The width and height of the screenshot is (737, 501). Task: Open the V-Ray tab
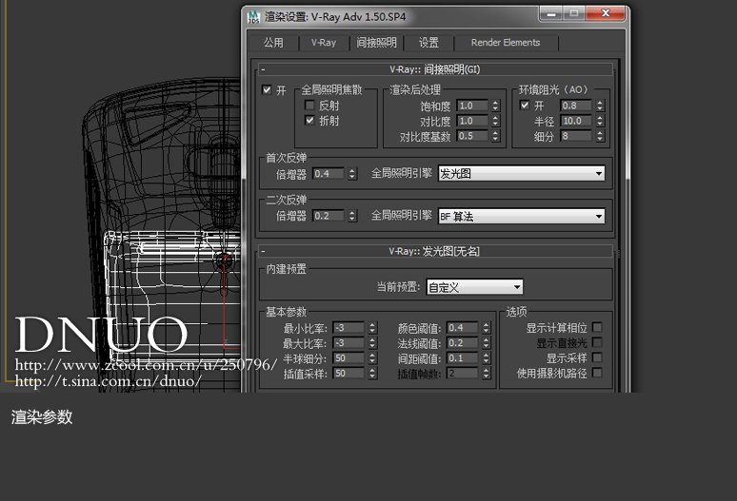(x=324, y=43)
